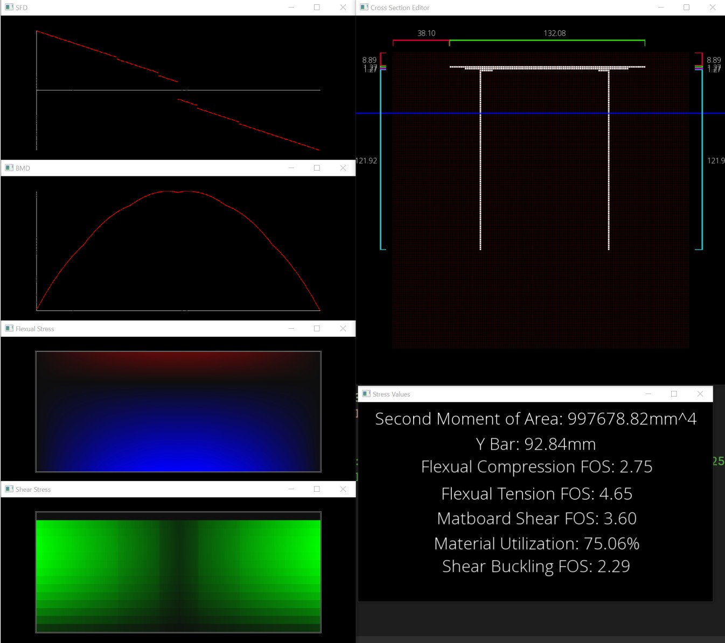Click the Second Moment of Area value

(x=631, y=419)
